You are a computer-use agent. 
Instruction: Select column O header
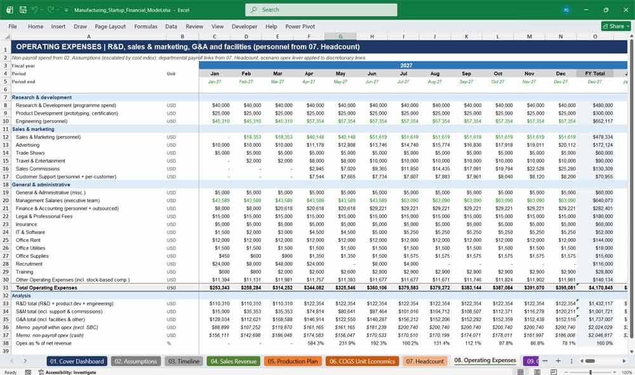[x=595, y=36]
